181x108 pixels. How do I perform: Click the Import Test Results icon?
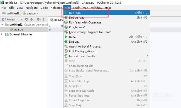(x=66, y=56)
